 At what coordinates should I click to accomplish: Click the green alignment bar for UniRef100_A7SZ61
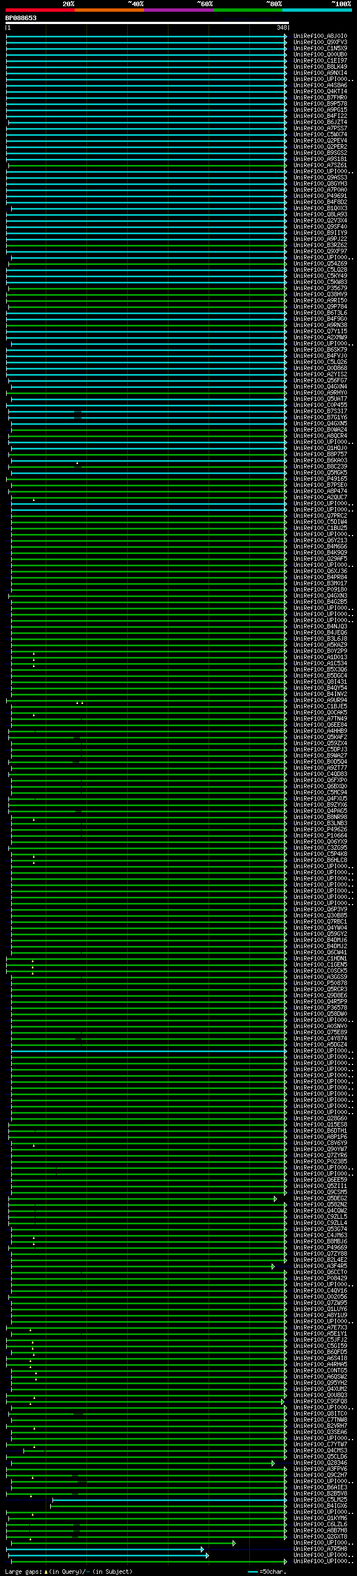(147, 165)
